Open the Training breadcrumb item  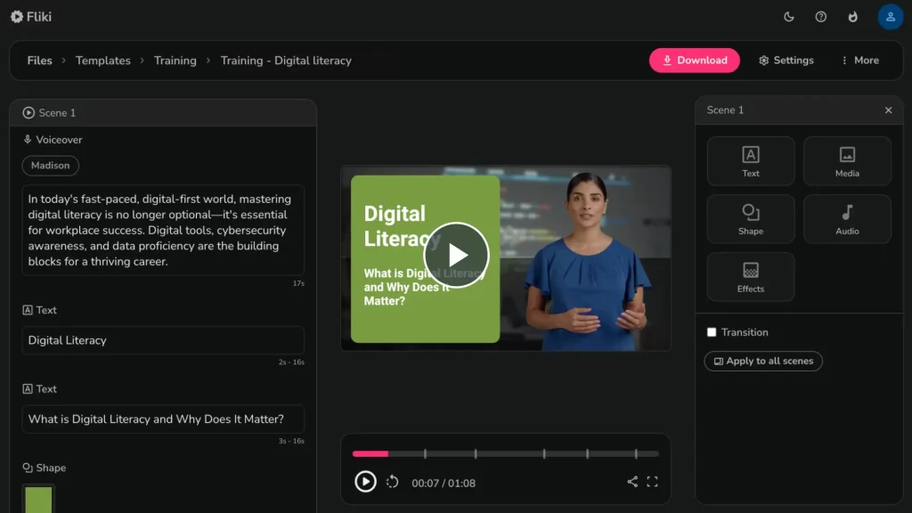(x=175, y=61)
